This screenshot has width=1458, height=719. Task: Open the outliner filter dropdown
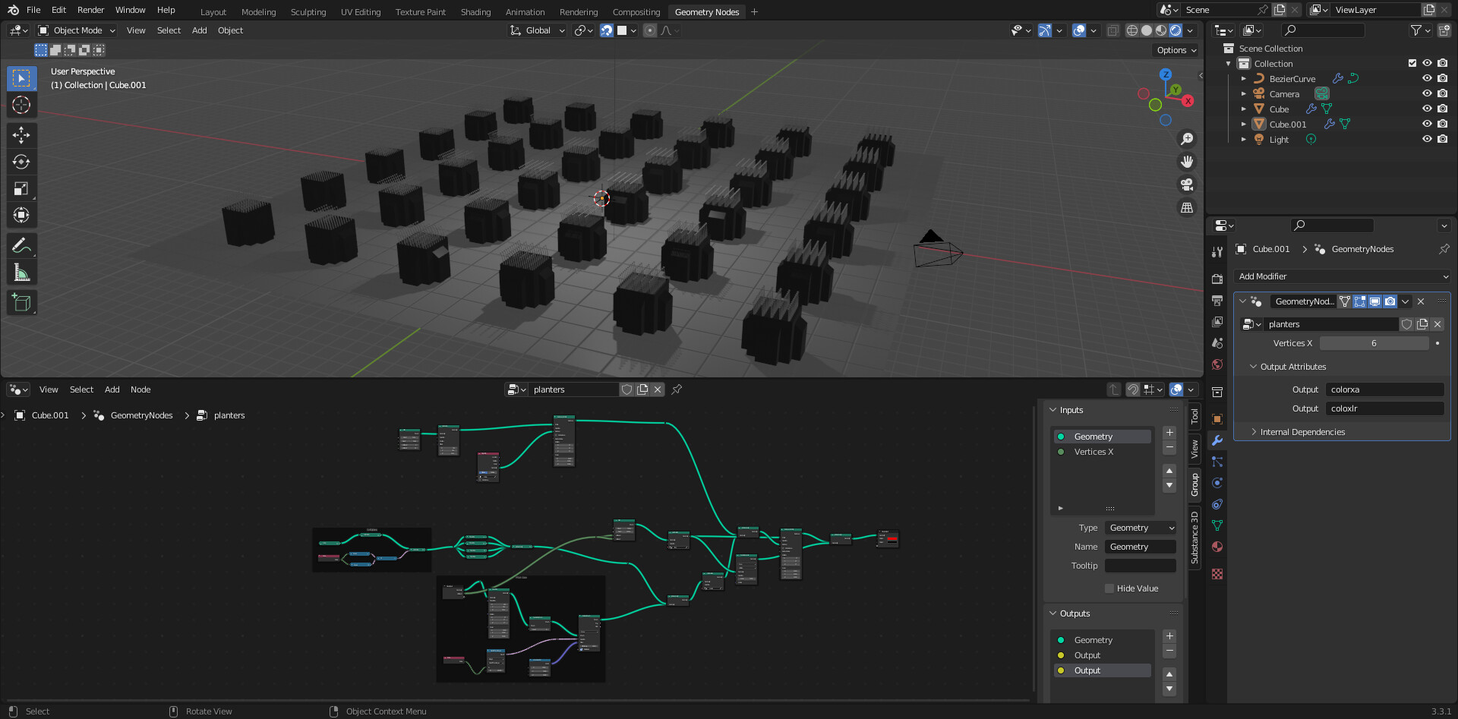pos(1420,30)
